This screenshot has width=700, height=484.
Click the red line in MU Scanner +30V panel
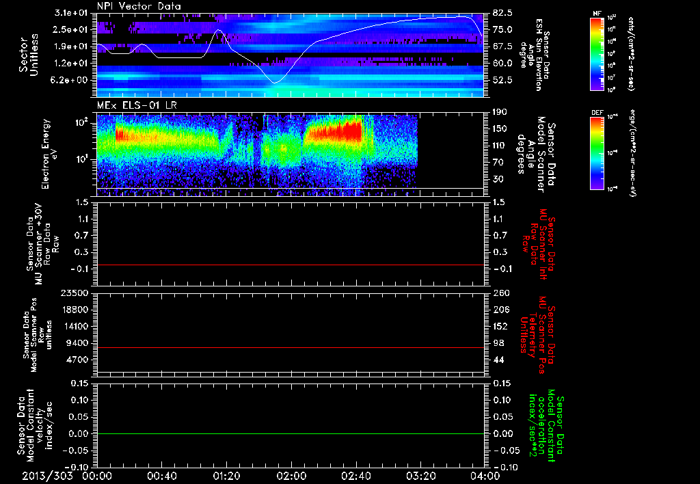pyautogui.click(x=290, y=265)
